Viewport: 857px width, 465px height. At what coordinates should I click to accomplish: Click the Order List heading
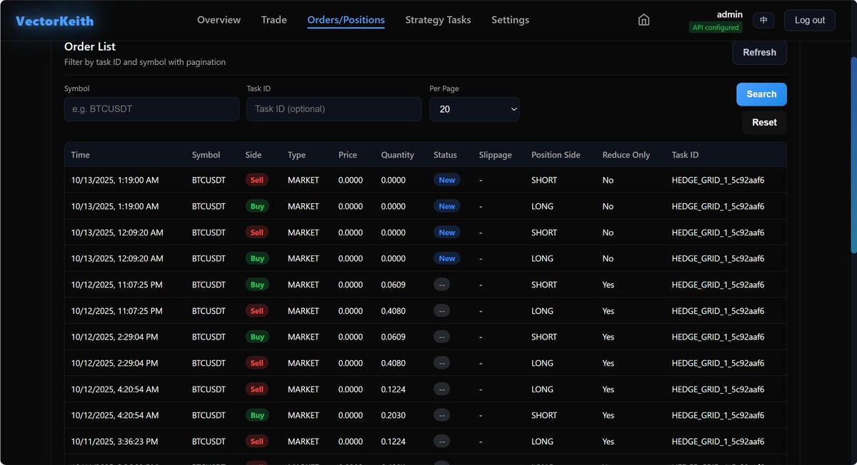click(x=90, y=46)
